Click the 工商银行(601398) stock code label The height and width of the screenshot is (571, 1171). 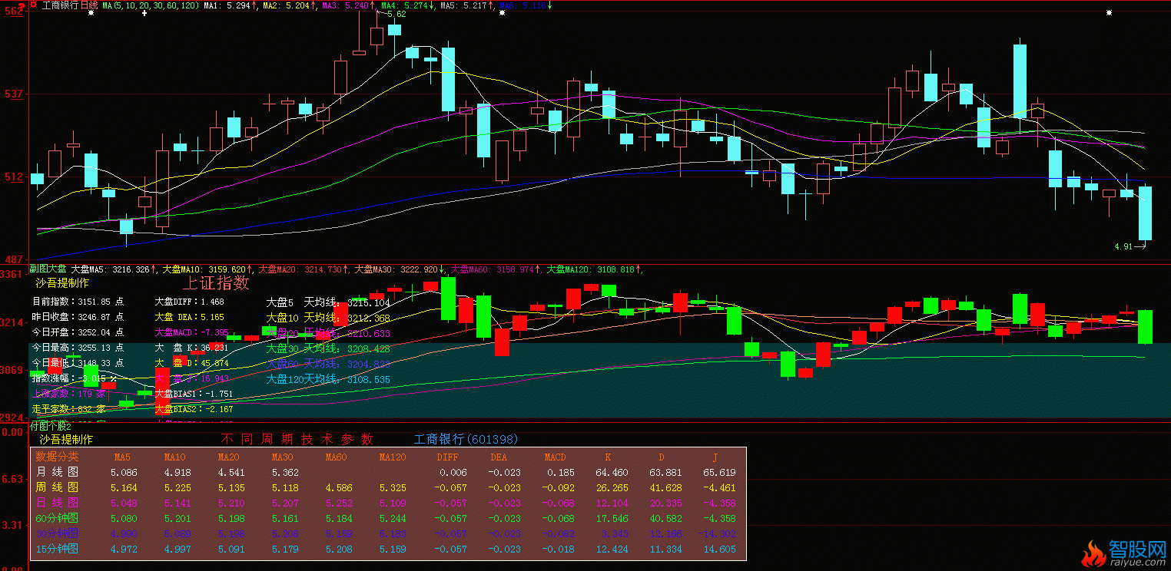[x=466, y=440]
